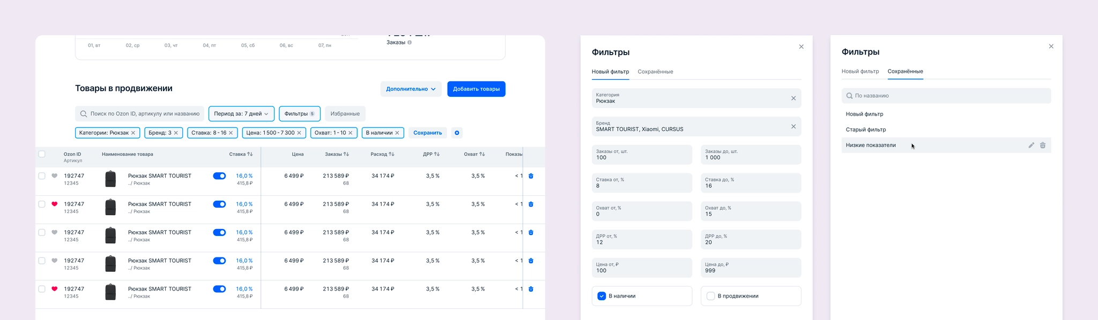Image resolution: width=1098 pixels, height=320 pixels.
Task: Sort the table by the Ставка column
Action: [x=250, y=154]
